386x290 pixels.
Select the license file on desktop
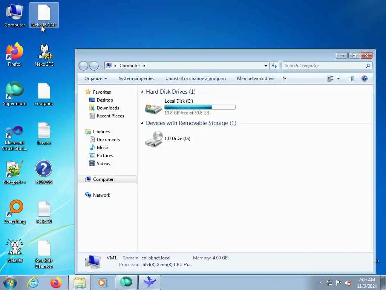point(44,133)
